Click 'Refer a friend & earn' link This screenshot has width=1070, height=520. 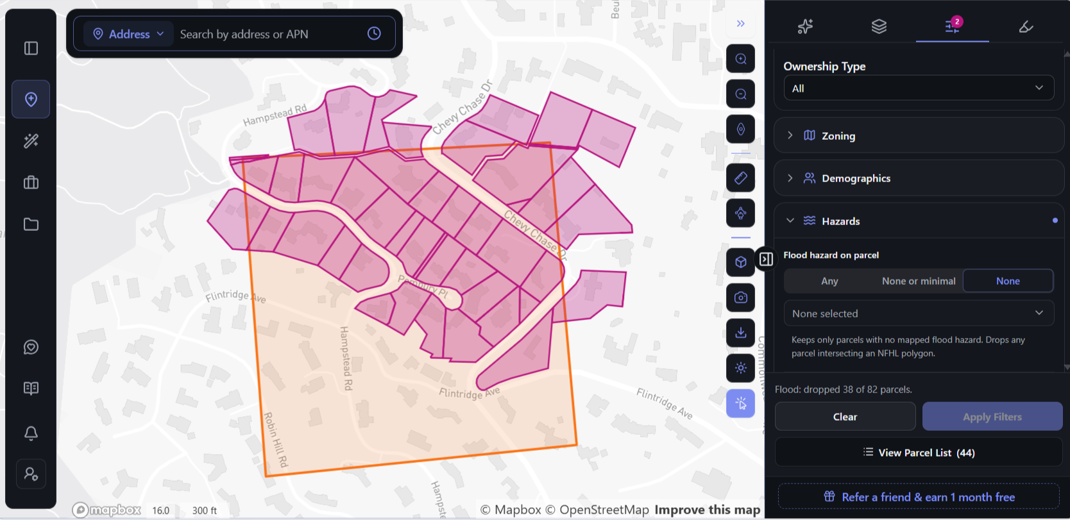point(919,497)
